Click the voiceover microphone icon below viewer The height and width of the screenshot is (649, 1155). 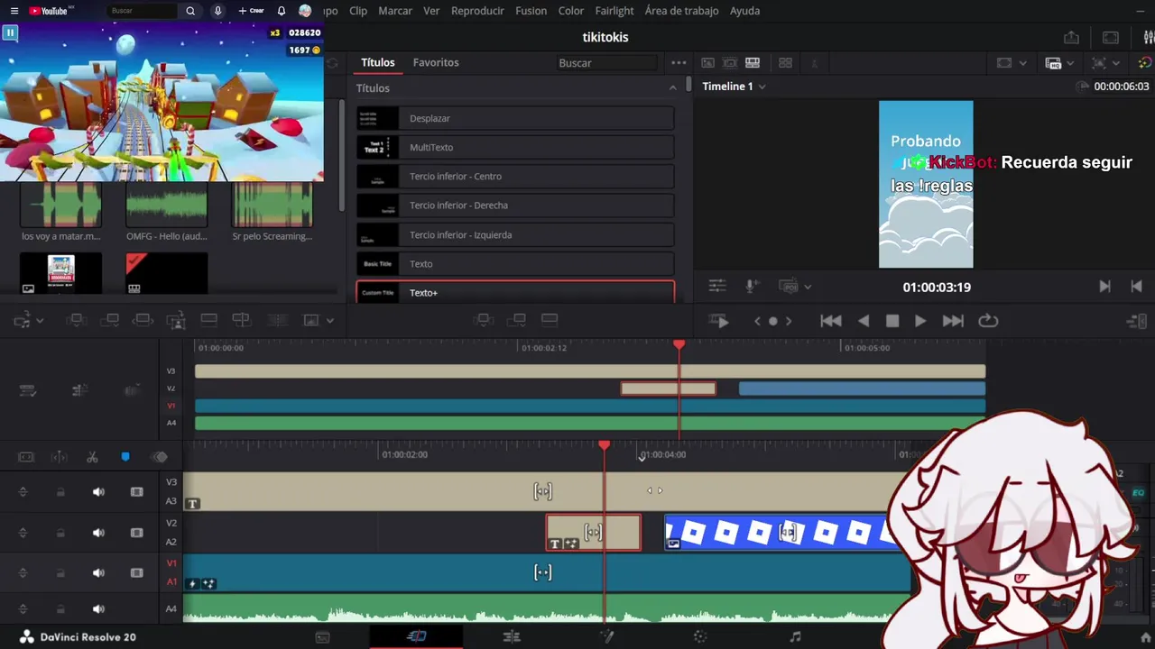(751, 286)
